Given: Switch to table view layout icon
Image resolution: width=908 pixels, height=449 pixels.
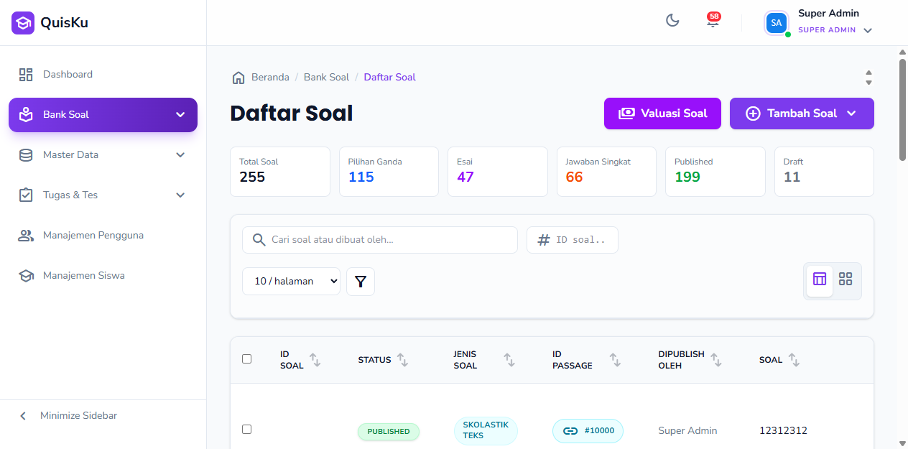Looking at the screenshot, I should click(x=820, y=279).
